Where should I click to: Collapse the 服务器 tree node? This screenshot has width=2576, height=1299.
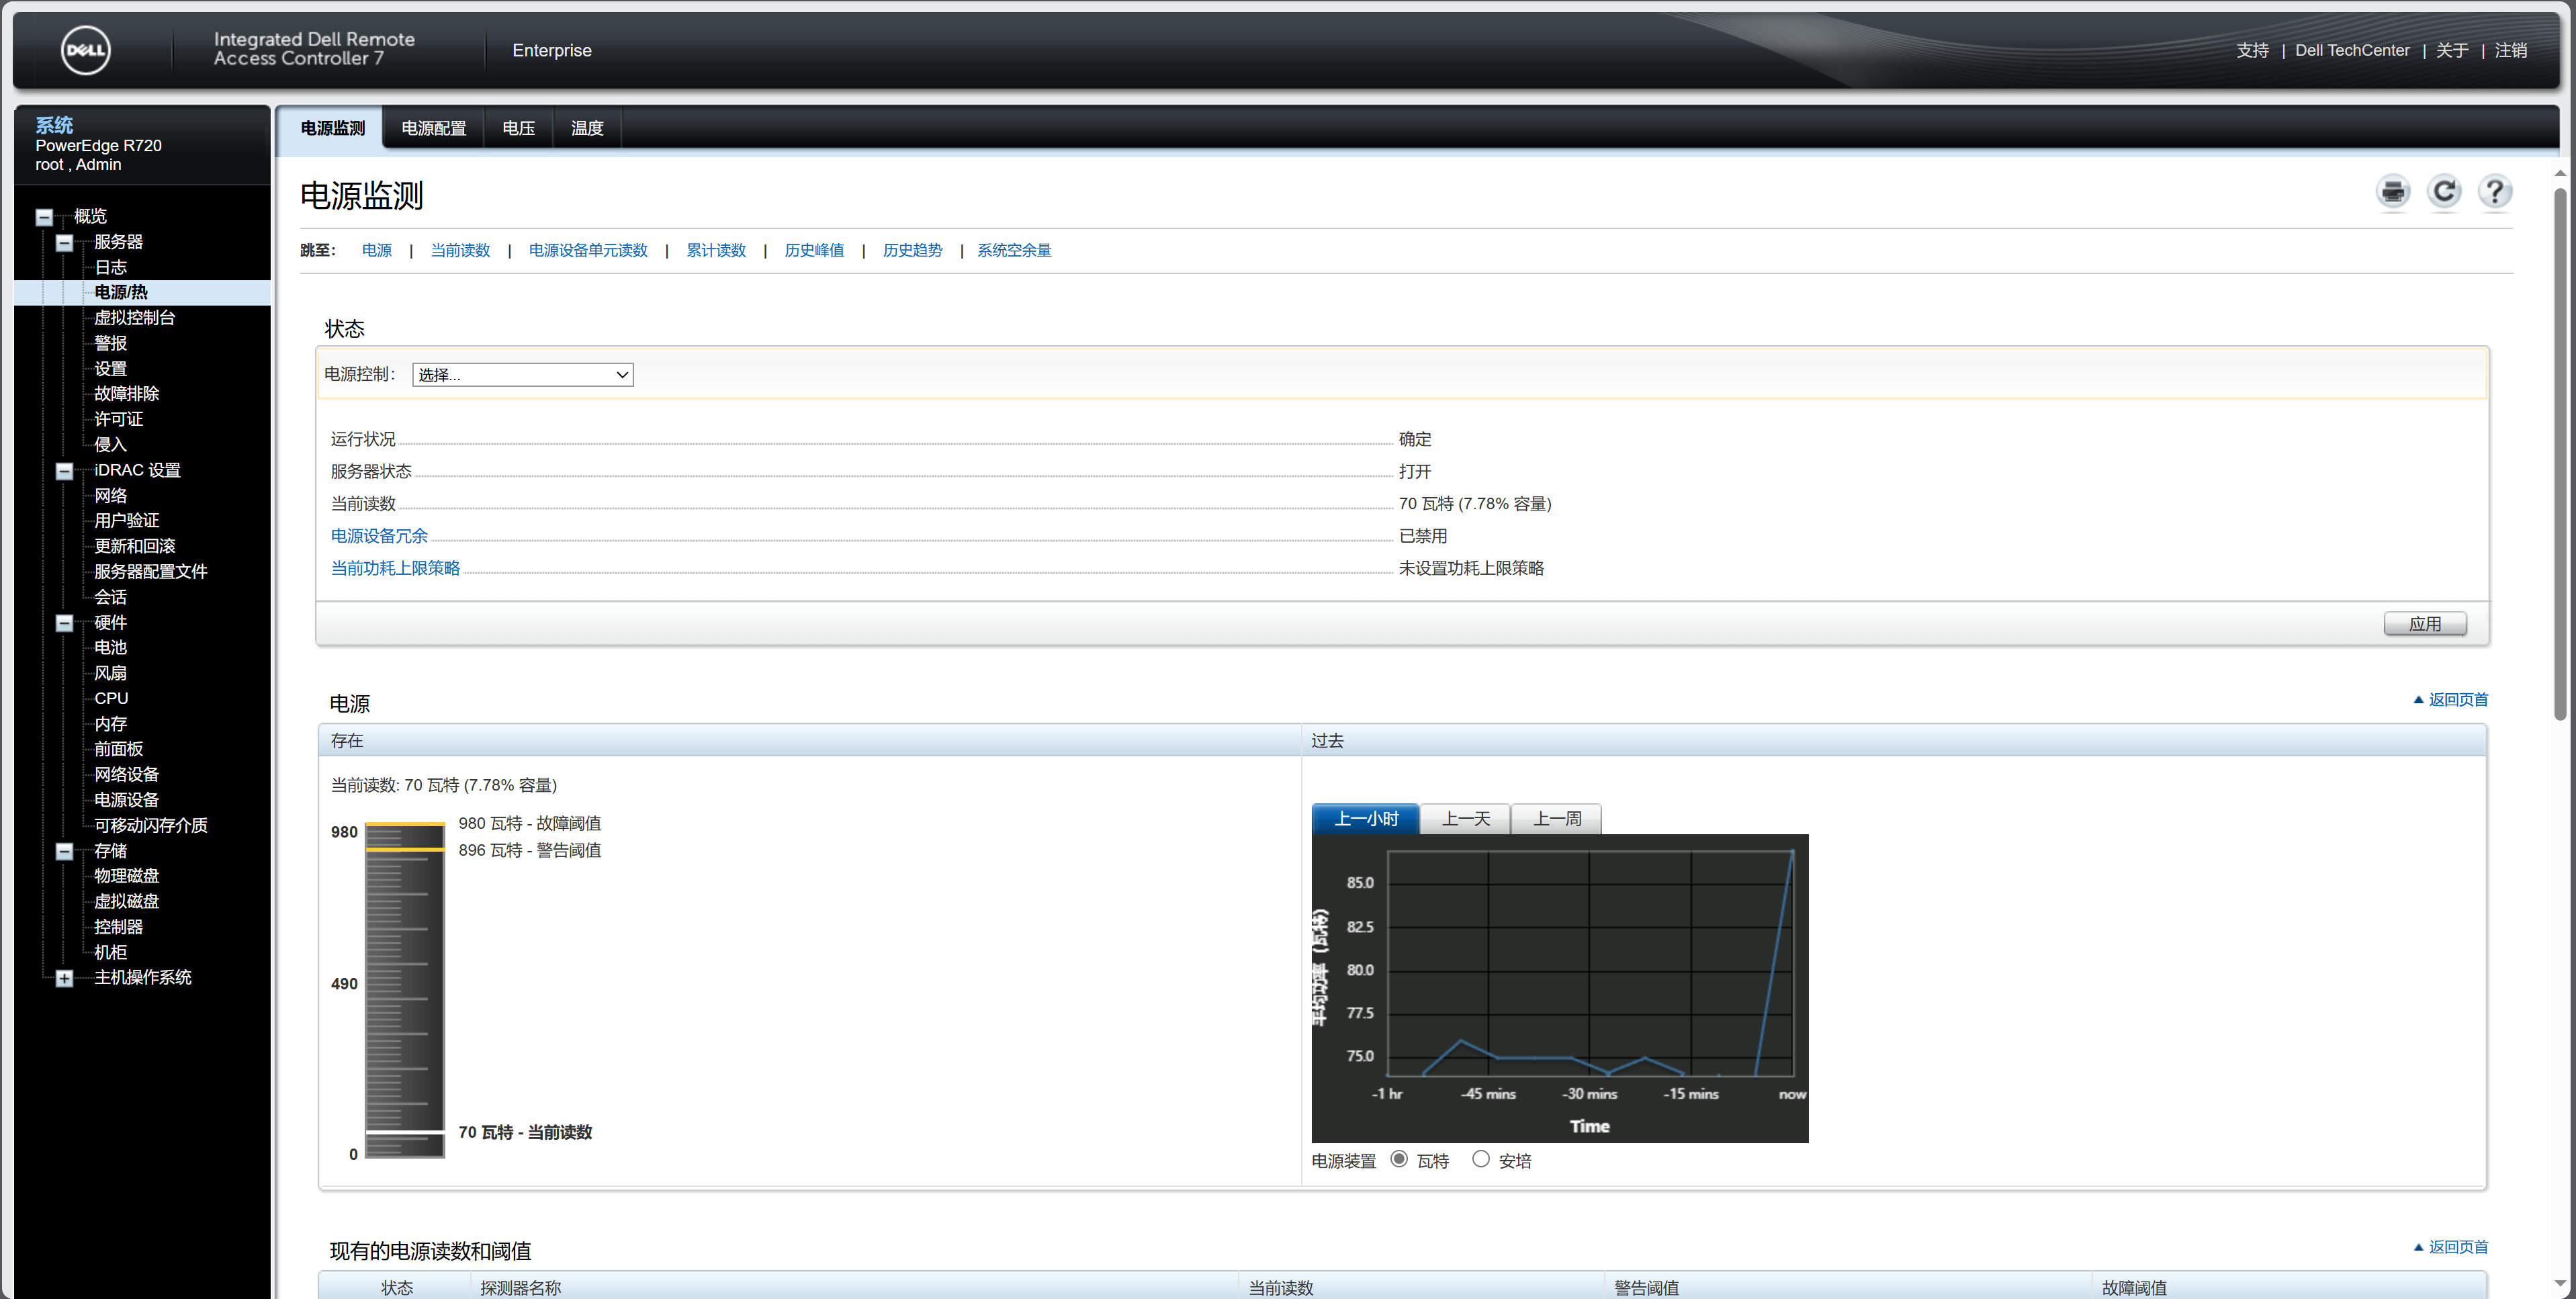point(64,243)
